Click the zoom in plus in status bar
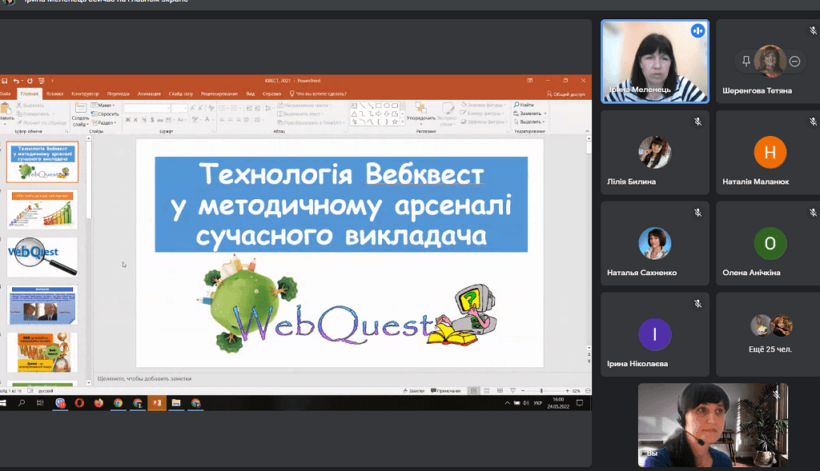 [567, 390]
